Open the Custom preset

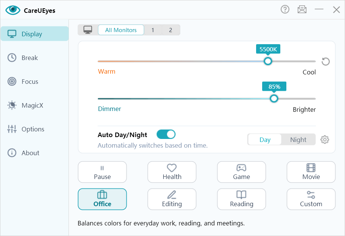pyautogui.click(x=311, y=199)
